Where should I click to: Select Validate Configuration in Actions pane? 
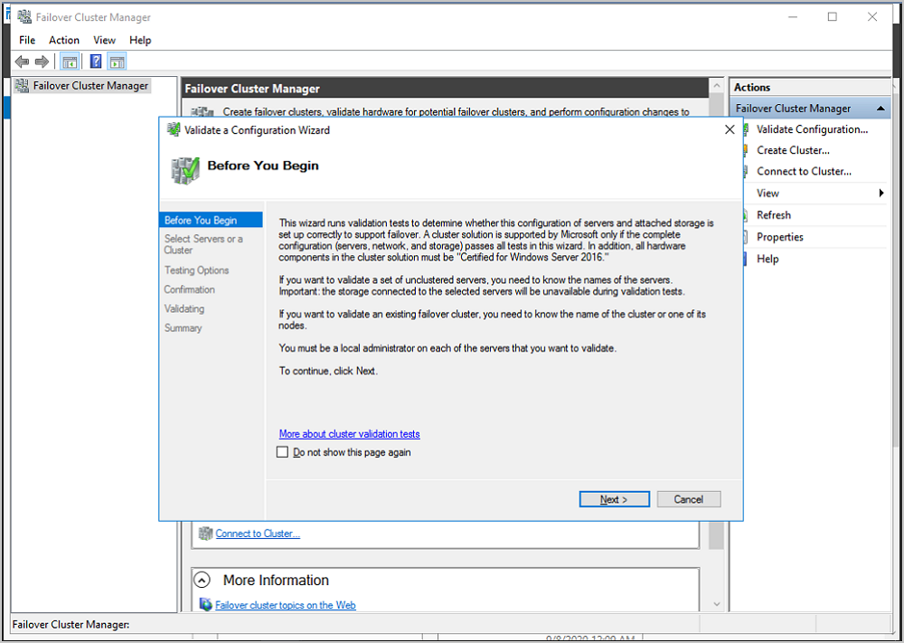pos(812,129)
